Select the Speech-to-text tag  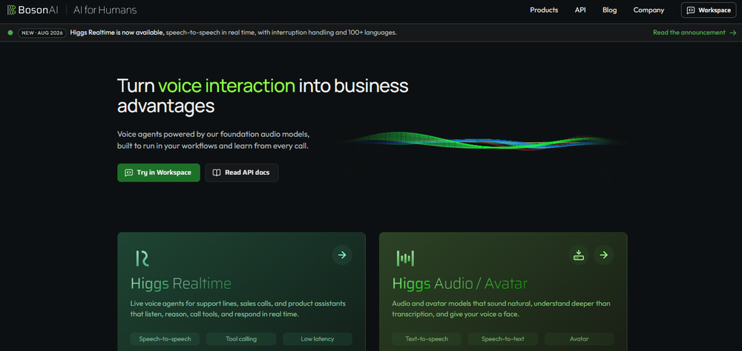503,338
